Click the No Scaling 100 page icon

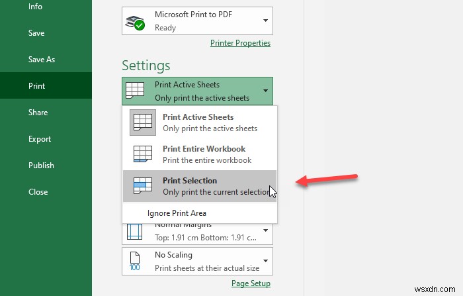pos(135,262)
